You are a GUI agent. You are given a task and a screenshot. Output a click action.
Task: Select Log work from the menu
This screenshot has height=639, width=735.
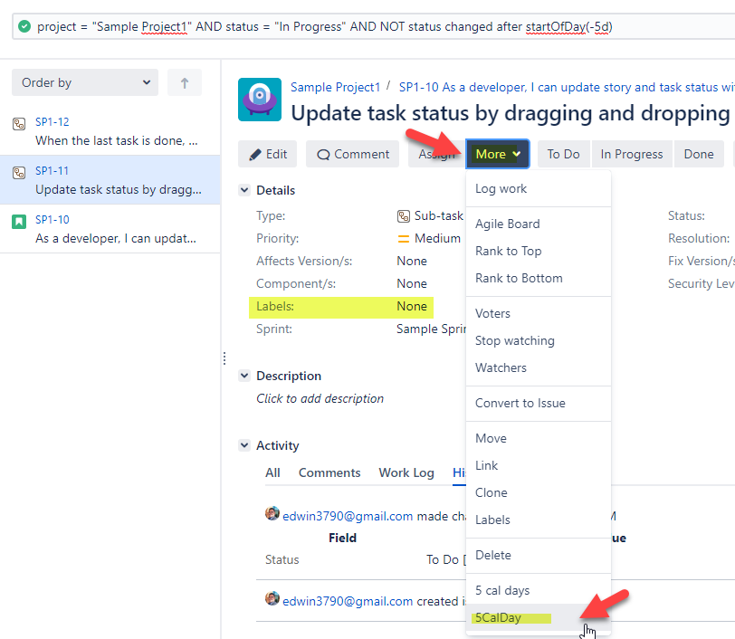click(x=538, y=188)
